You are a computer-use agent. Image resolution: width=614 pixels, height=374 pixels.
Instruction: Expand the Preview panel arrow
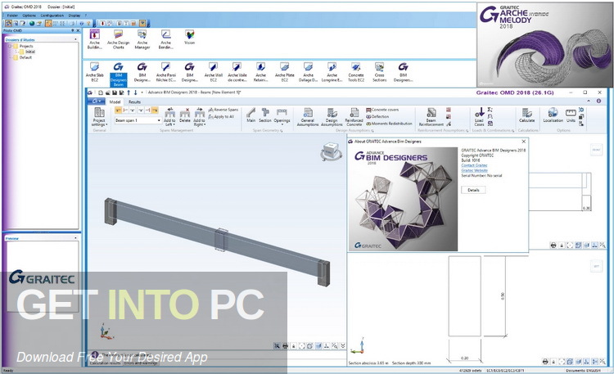75,237
